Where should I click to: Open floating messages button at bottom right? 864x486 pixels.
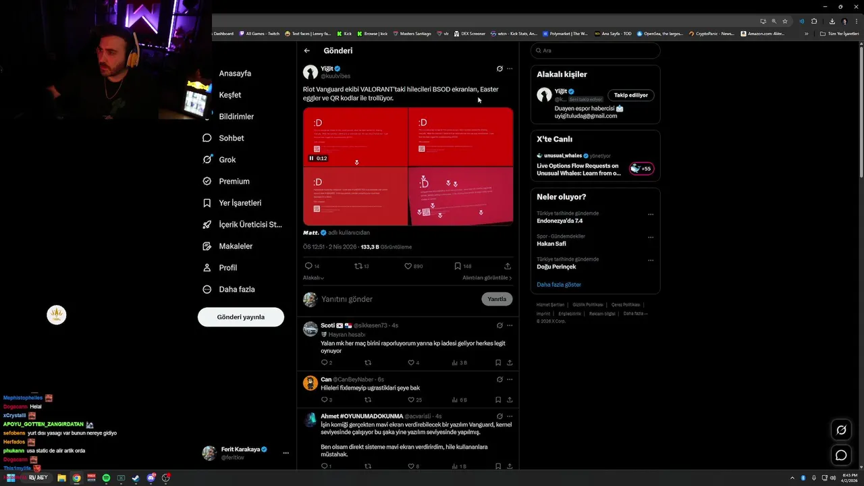[x=841, y=455]
